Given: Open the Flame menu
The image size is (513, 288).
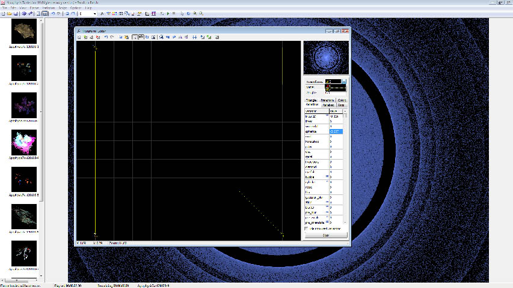Looking at the screenshot, I should (34, 8).
